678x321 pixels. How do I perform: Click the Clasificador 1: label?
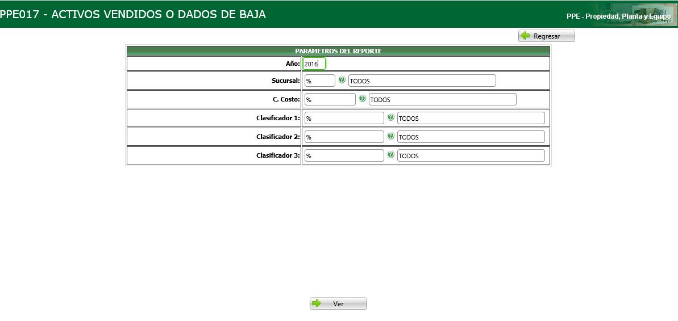point(278,117)
